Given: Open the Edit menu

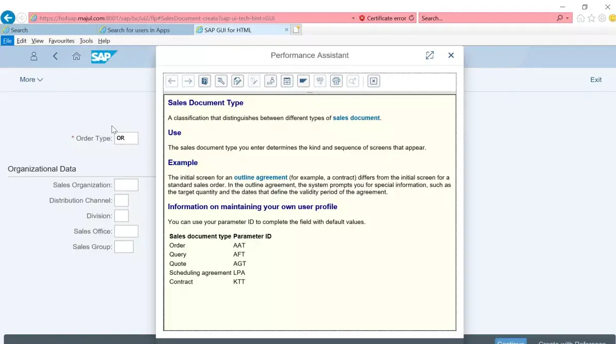Looking at the screenshot, I should click(x=22, y=41).
